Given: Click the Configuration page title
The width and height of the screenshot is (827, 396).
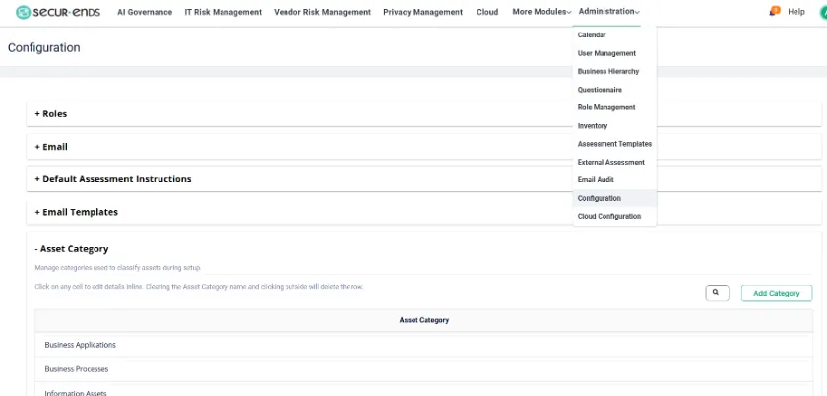Looking at the screenshot, I should tap(43, 47).
